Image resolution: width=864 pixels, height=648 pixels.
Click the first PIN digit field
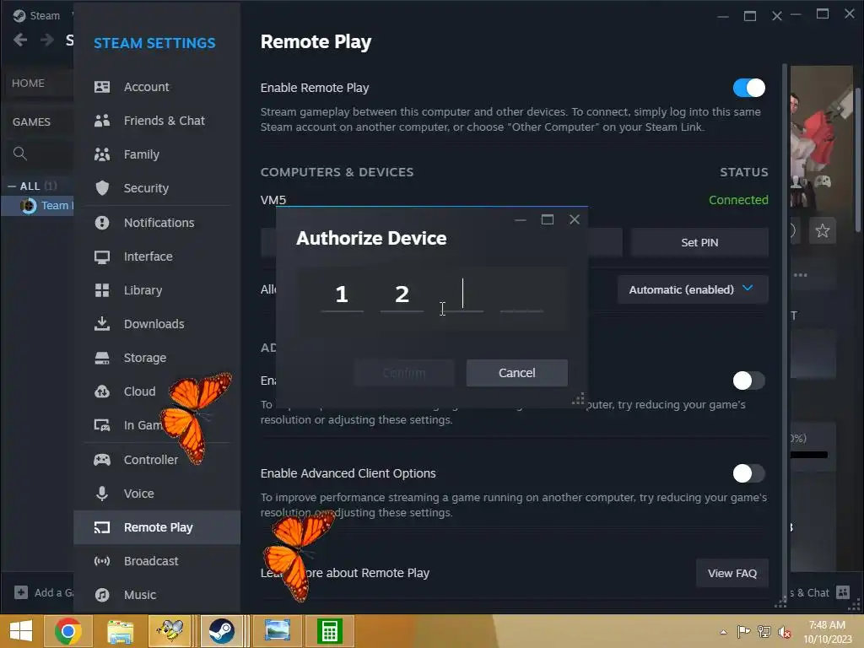tap(342, 296)
